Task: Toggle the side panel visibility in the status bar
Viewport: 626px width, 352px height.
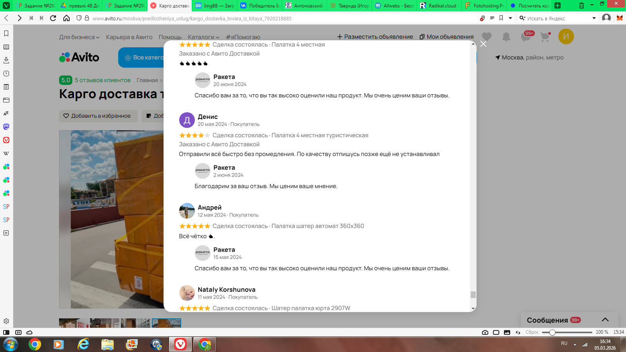Action: [x=6, y=332]
